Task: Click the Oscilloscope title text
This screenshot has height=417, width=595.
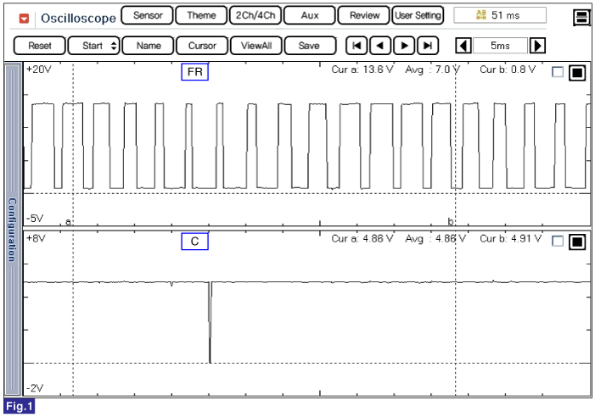Action: click(x=79, y=18)
